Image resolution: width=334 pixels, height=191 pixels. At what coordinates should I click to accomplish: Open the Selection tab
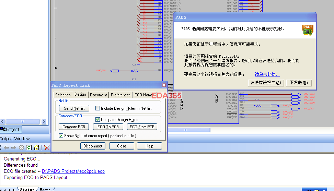pos(63,95)
